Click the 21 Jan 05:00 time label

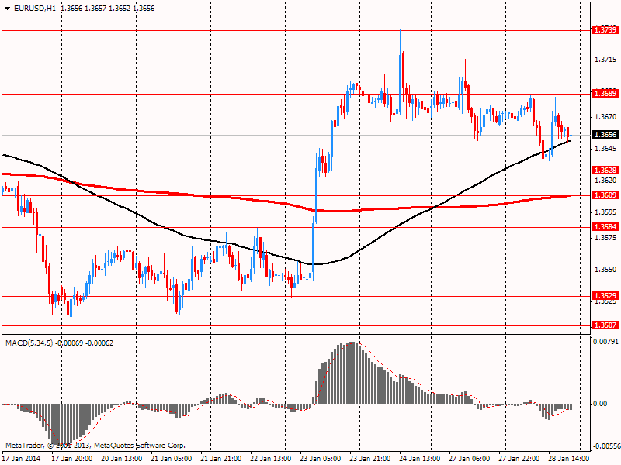(171, 459)
